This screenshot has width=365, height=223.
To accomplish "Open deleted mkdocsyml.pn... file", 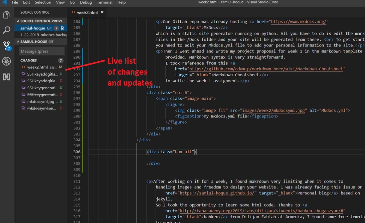I will point(41,108).
